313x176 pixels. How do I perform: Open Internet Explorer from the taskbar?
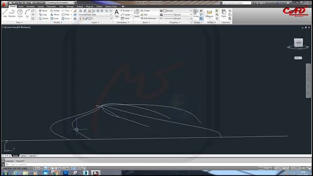16,173
